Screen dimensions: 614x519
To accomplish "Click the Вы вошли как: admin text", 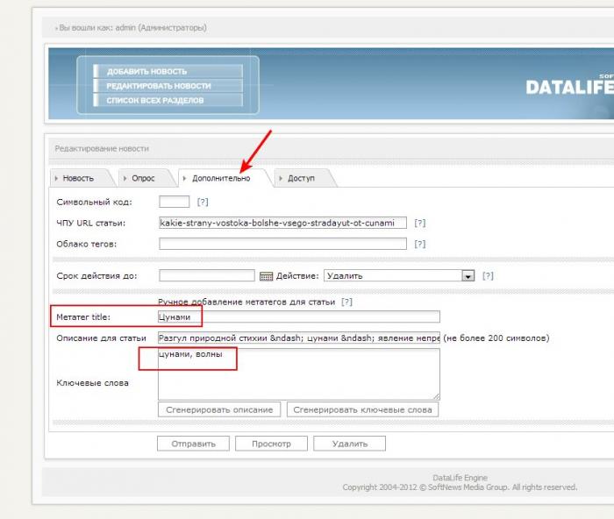I will pyautogui.click(x=132, y=28).
